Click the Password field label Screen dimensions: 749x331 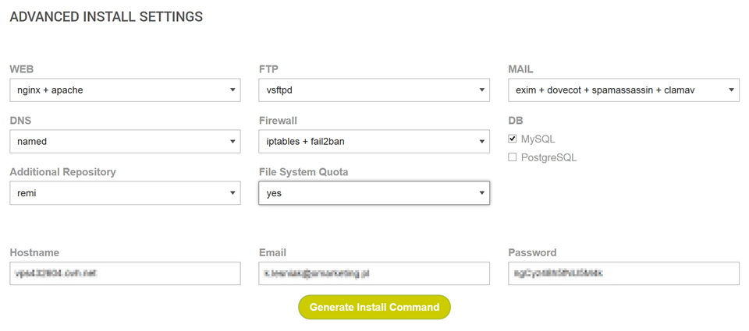[x=532, y=252]
